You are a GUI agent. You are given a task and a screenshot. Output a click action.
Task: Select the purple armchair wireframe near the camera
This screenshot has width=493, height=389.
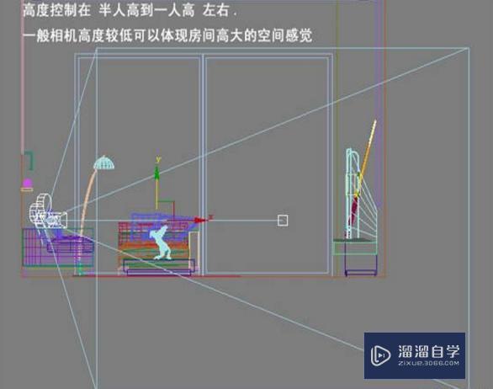coord(57,248)
